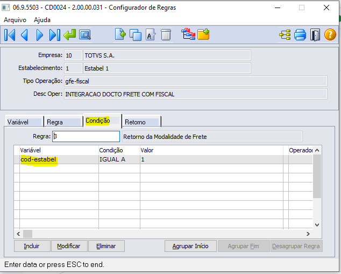341x274 pixels.
Task: Click the Valor cell containing 1
Action: (211, 159)
